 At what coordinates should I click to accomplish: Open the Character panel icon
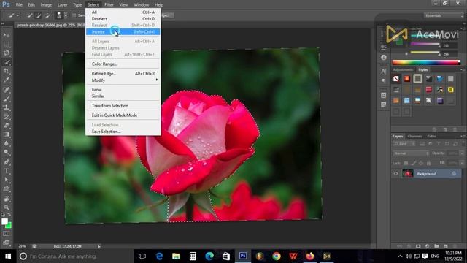[x=384, y=72]
